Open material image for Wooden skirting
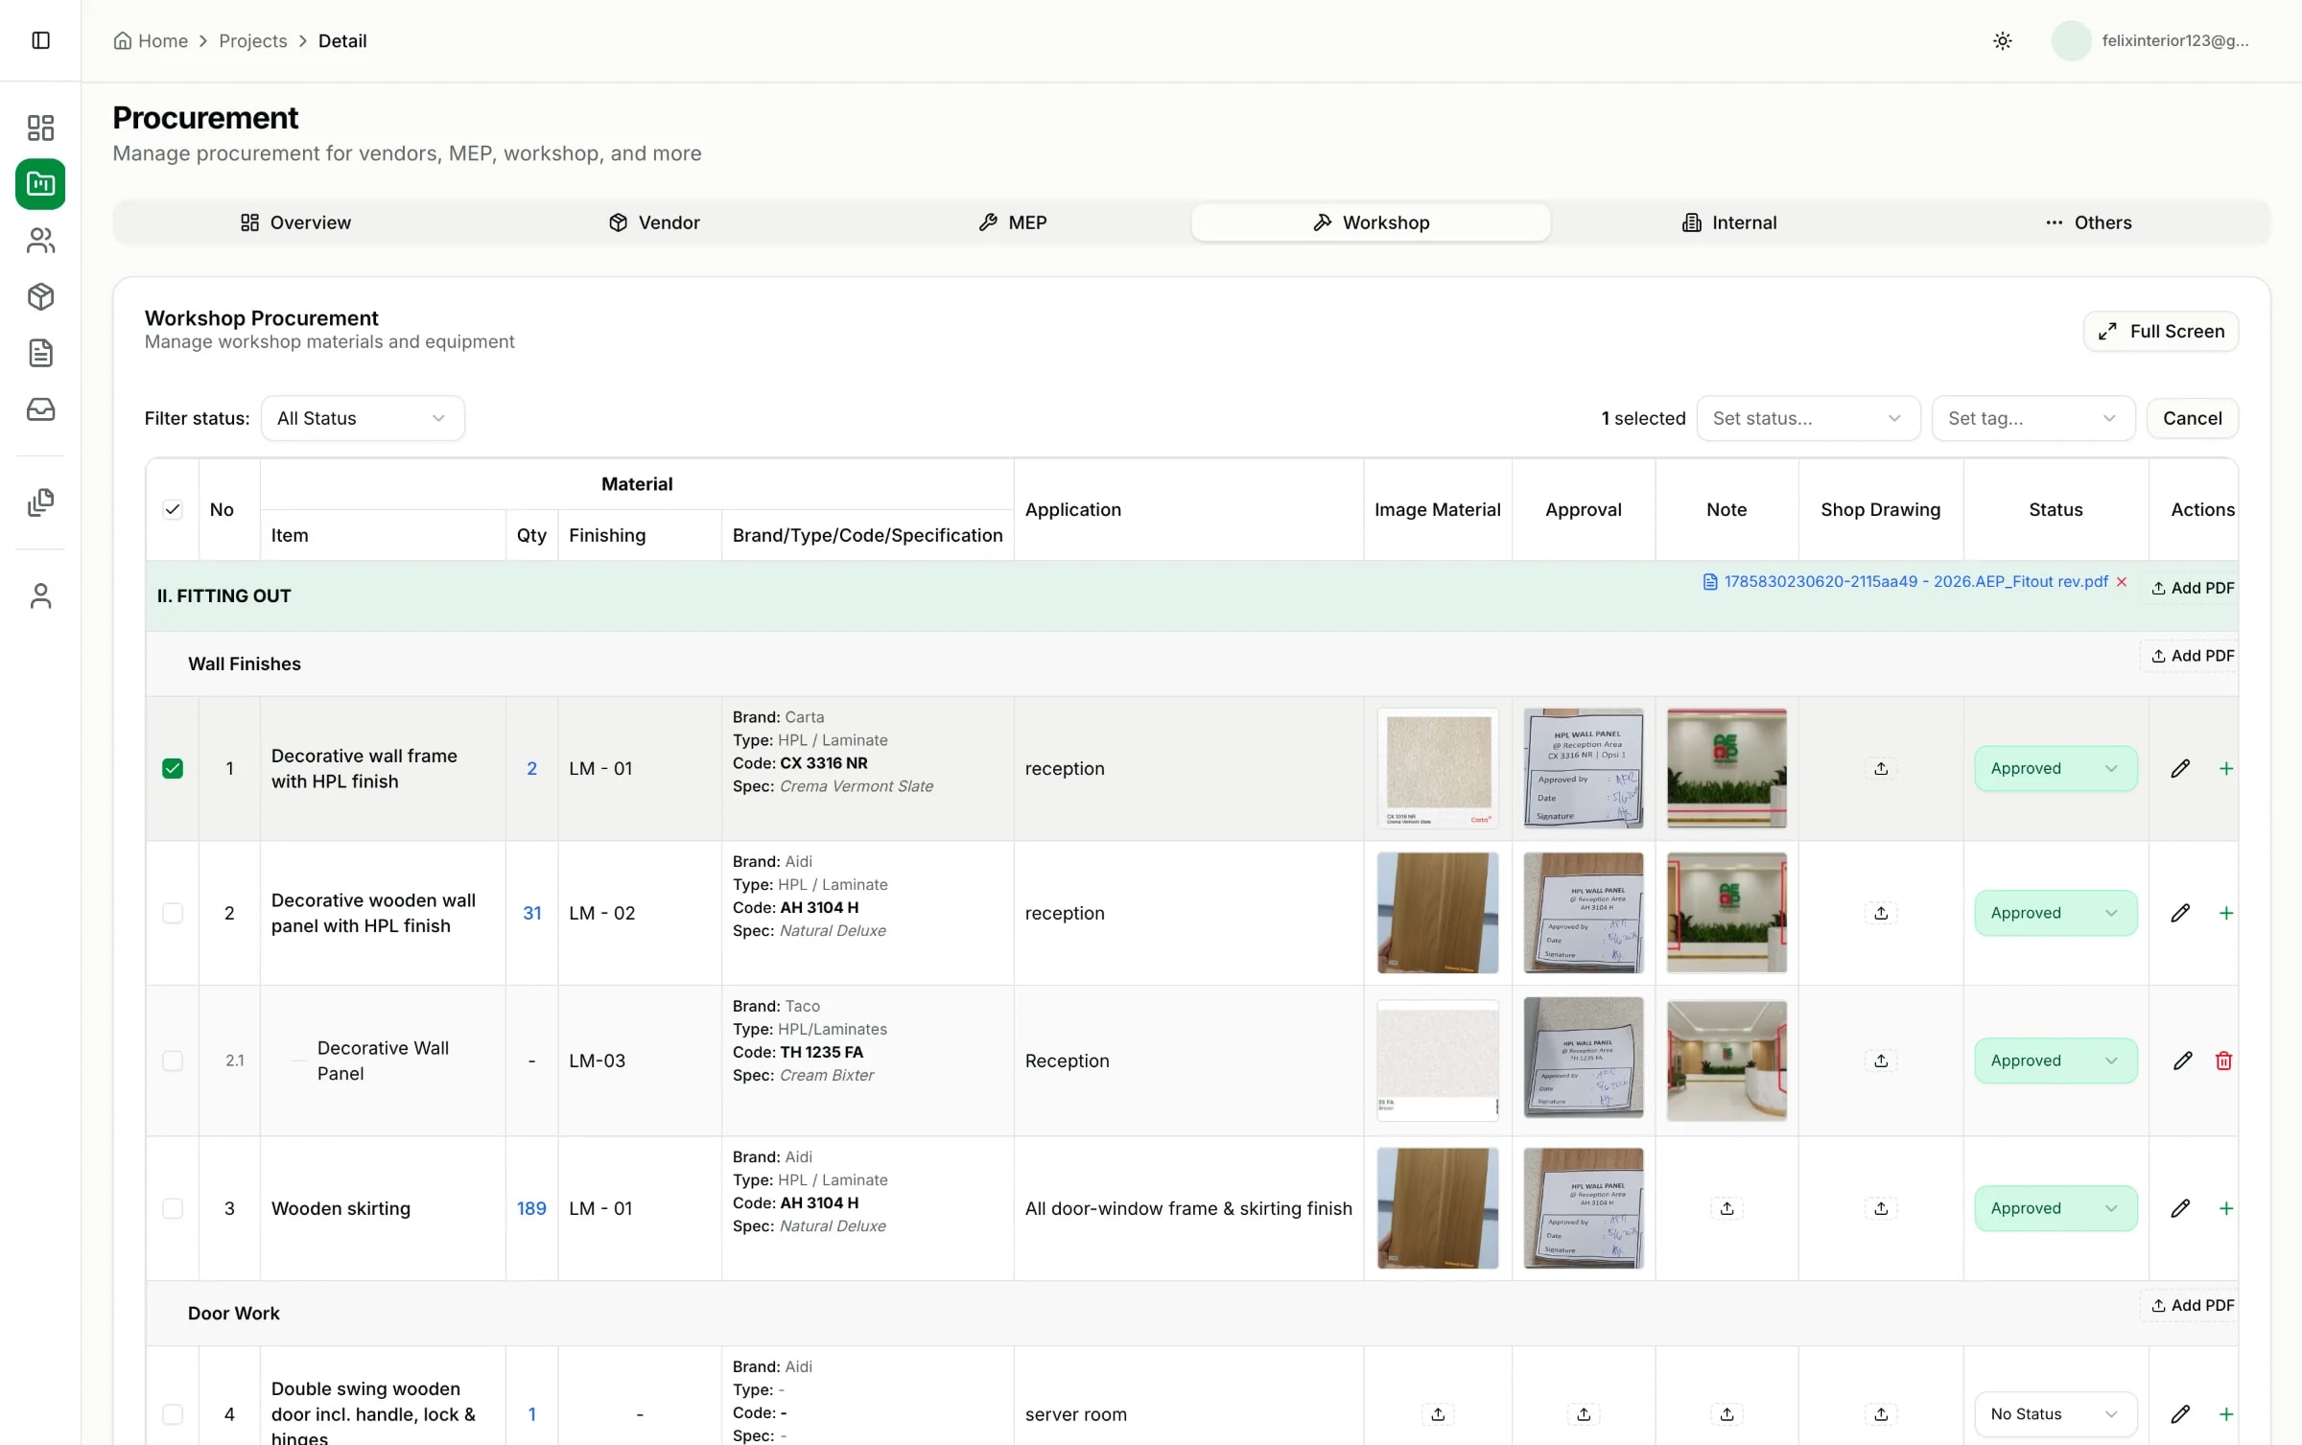Screen dimensions: 2302x1445 pyautogui.click(x=1438, y=1208)
